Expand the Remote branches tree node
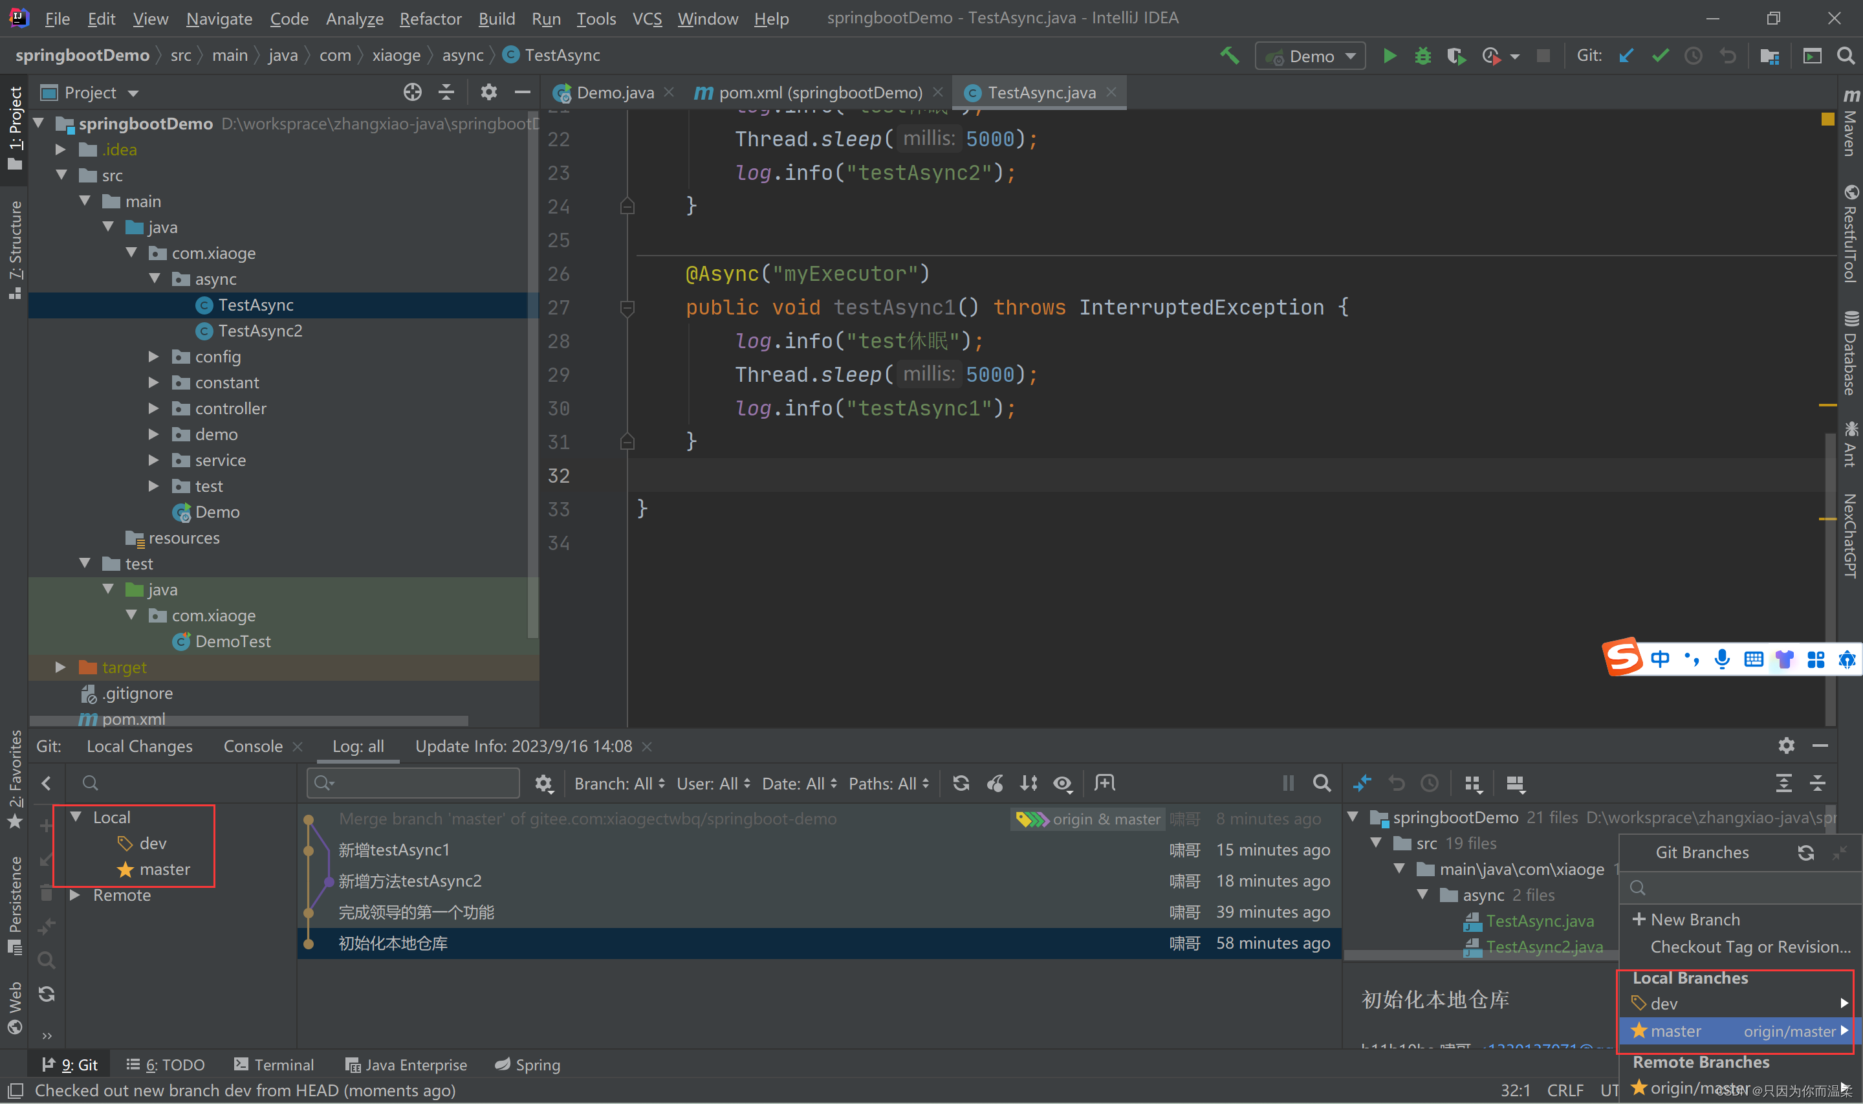The width and height of the screenshot is (1863, 1104). coord(75,895)
